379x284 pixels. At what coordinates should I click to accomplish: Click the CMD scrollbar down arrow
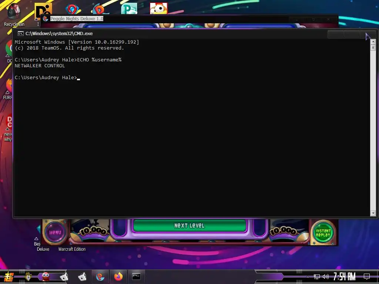[373, 213]
